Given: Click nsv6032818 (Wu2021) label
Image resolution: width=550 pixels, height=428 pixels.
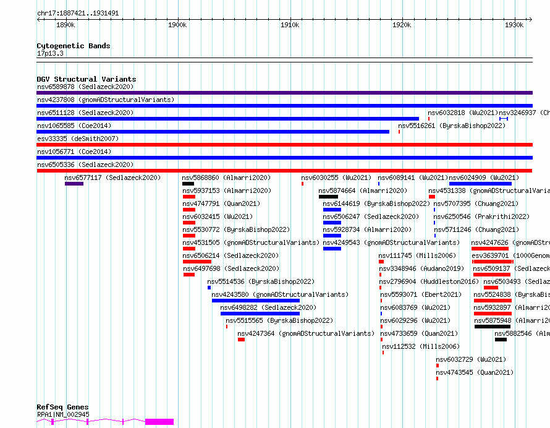Looking at the screenshot, I should point(463,113).
